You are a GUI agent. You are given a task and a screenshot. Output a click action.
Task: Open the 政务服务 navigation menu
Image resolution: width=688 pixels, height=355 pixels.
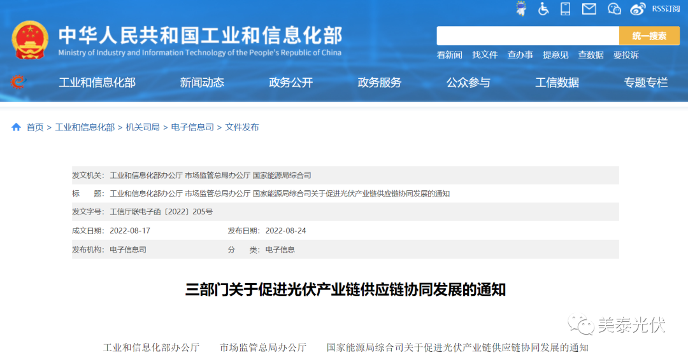coord(380,83)
